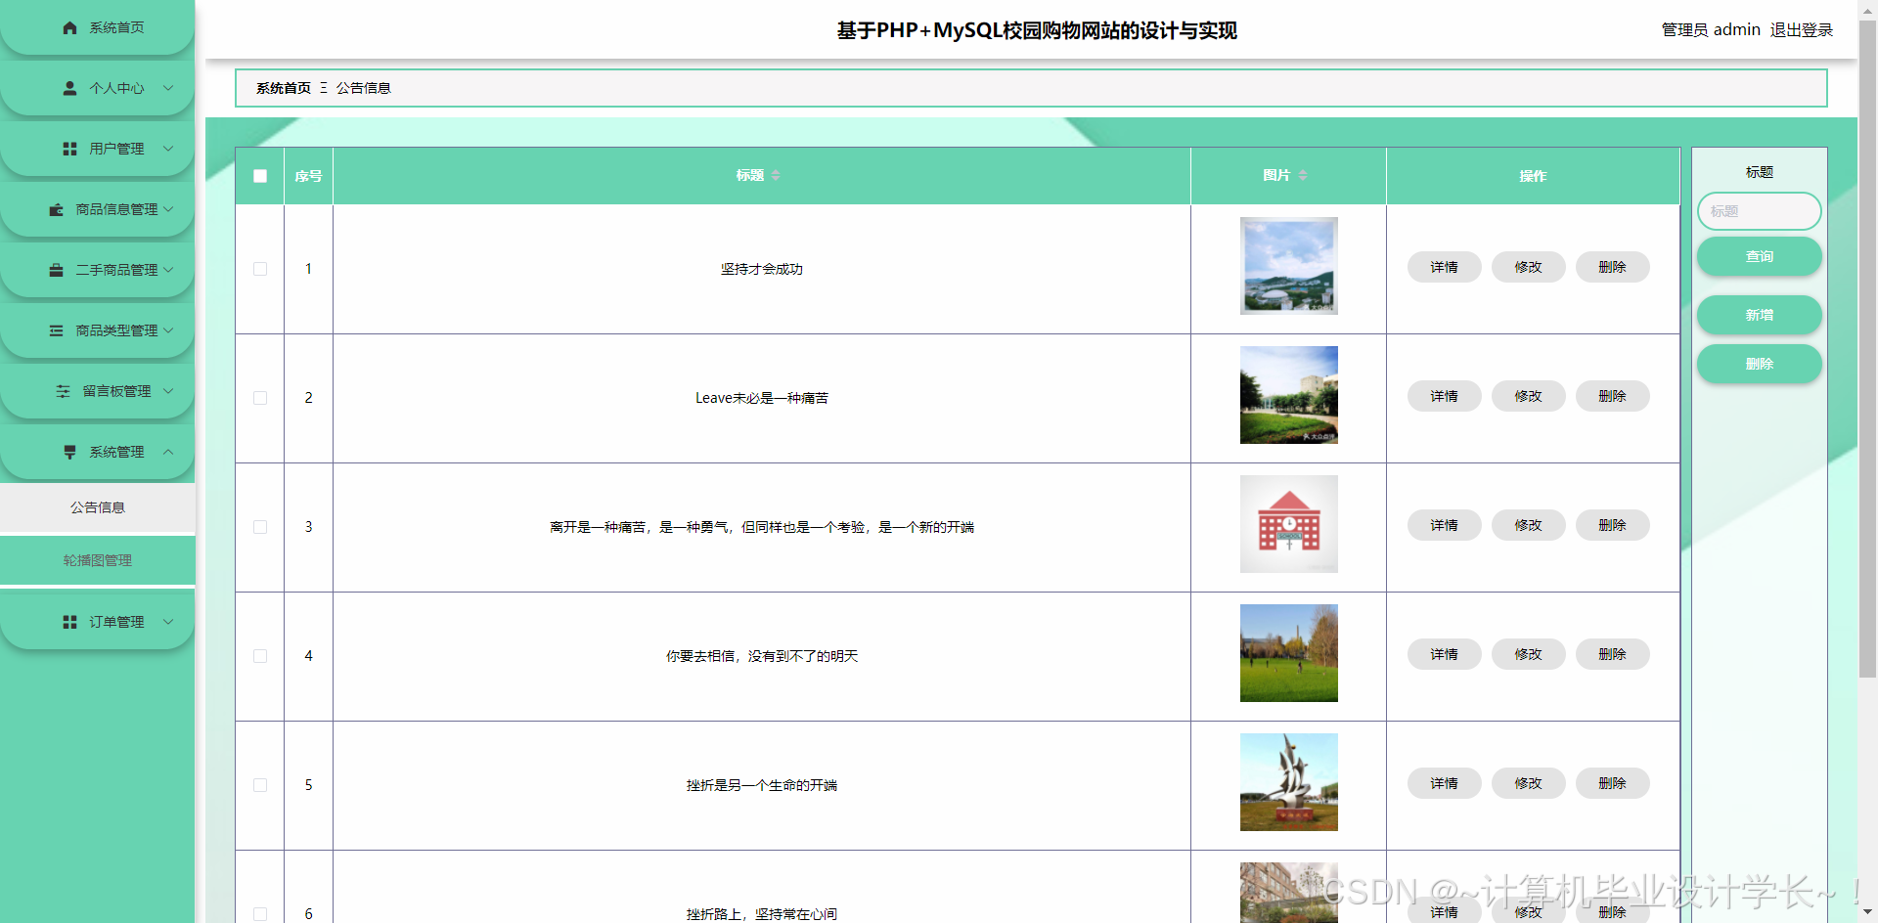1878x923 pixels.
Task: Expand the 留言板管理 menu chevron
Action: (168, 391)
